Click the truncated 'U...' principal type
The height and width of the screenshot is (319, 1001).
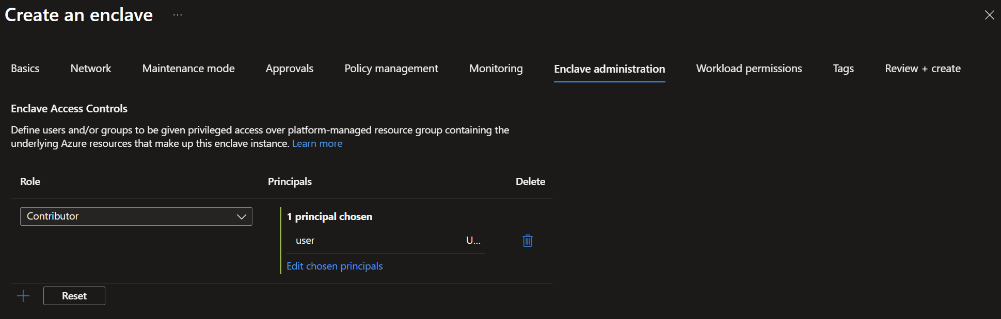pos(473,240)
